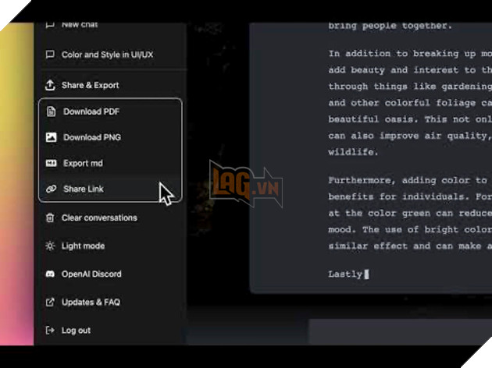This screenshot has width=492, height=368.
Task: Open Updates & FAQ link
Action: pyautogui.click(x=91, y=302)
